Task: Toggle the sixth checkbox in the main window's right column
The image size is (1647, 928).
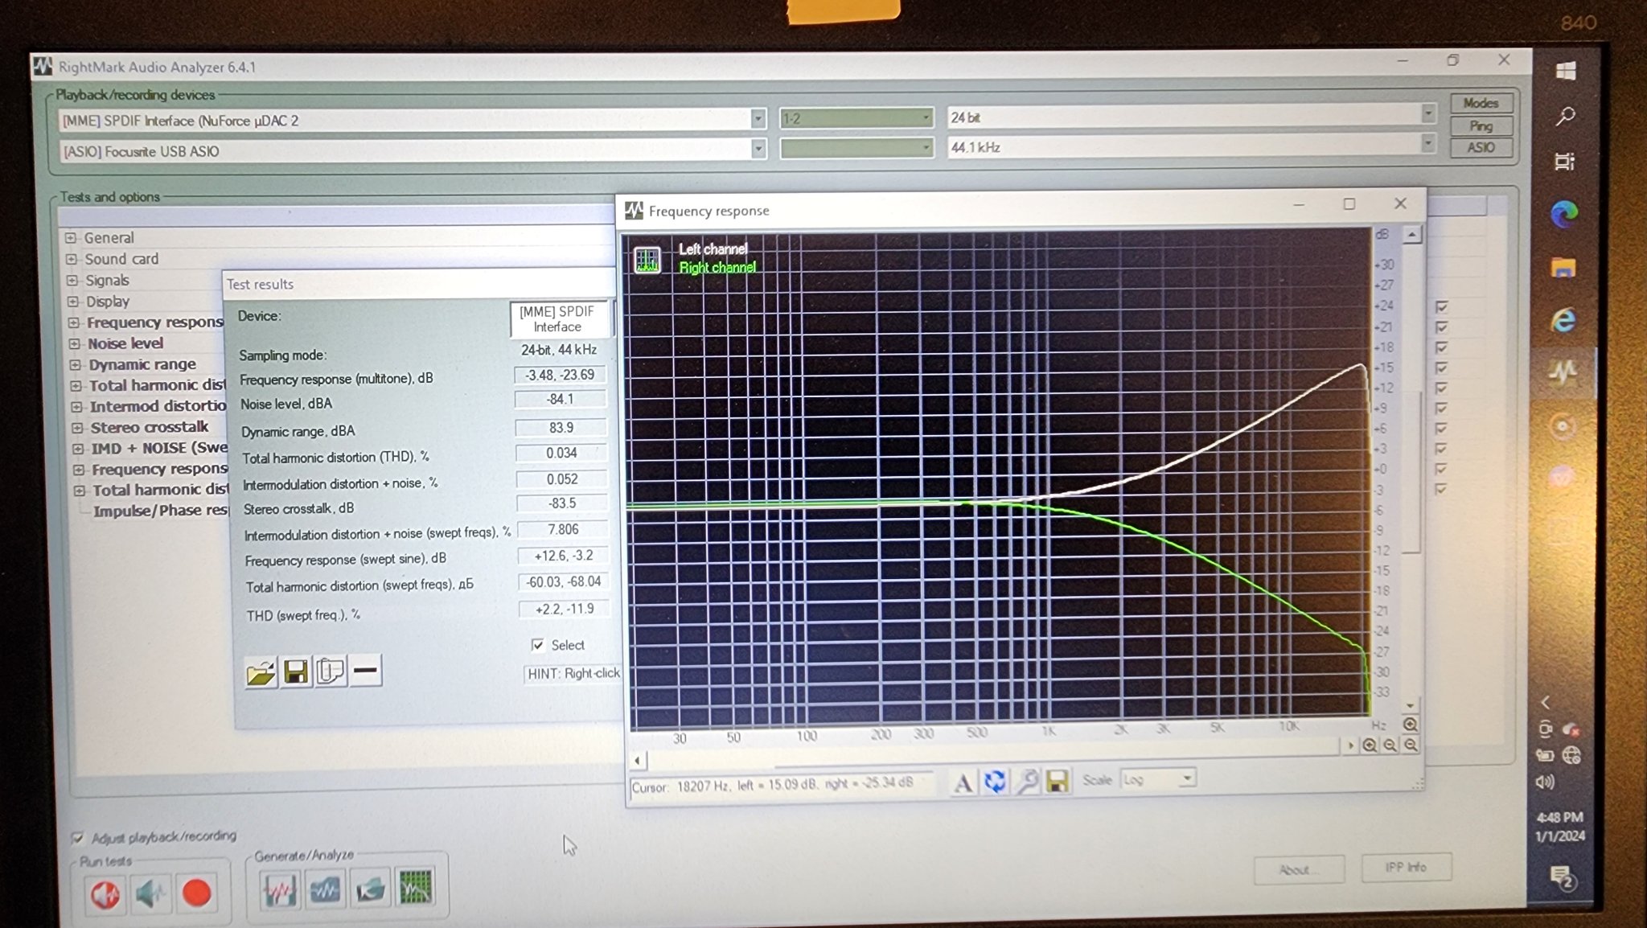Action: coord(1441,408)
